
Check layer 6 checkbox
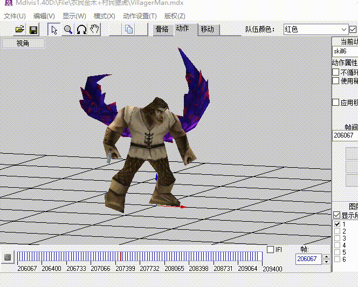tap(337, 259)
